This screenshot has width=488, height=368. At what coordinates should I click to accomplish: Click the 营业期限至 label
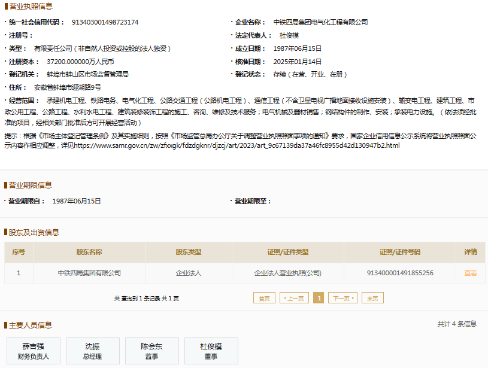(253, 201)
